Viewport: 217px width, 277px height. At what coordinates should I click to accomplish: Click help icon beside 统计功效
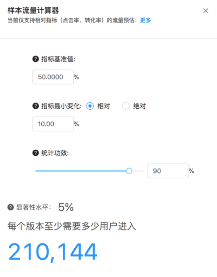point(36,153)
